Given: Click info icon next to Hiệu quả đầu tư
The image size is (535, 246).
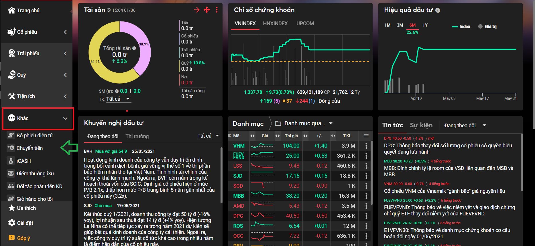Looking at the screenshot, I should click(438, 10).
